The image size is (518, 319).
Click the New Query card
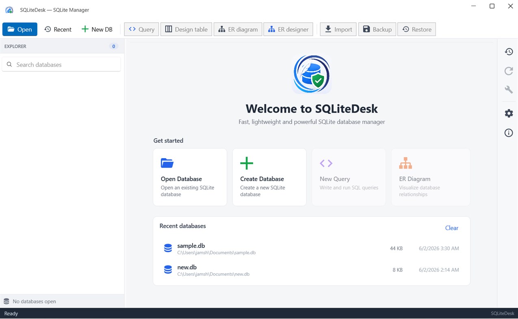coord(349,177)
